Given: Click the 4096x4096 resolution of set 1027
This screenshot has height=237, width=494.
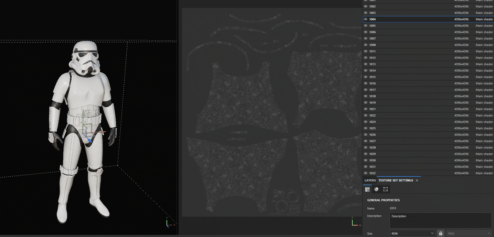Looking at the screenshot, I should 461,141.
